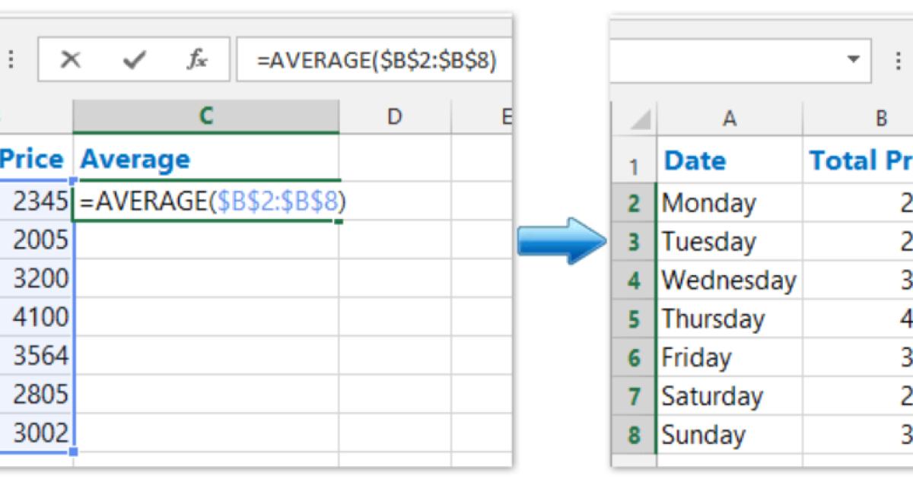
Task: Click the Select All corner triangle
Action: coord(640,120)
